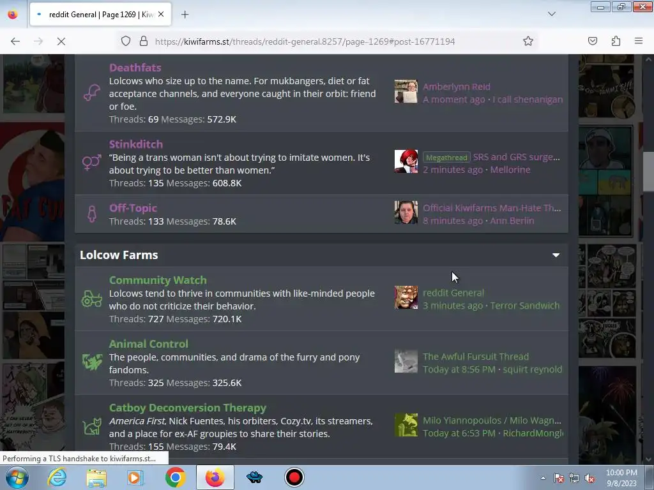The height and width of the screenshot is (490, 654).
Task: Open the Milo Yiannopoulos thread link
Action: (492, 420)
